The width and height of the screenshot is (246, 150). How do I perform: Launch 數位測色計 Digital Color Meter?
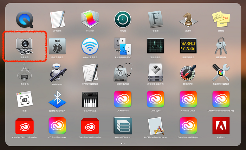tap(188, 73)
